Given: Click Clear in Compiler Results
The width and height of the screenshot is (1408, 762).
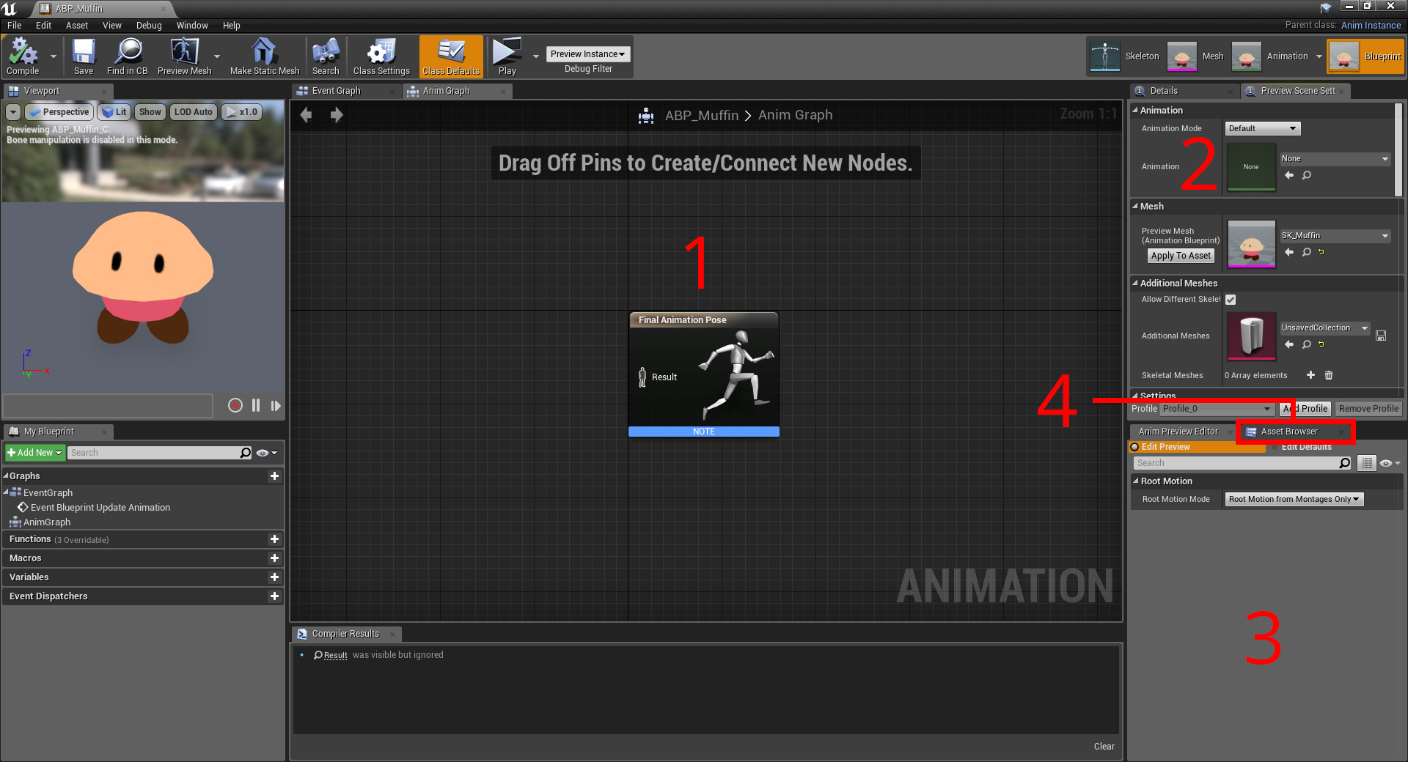Looking at the screenshot, I should coord(1104,747).
